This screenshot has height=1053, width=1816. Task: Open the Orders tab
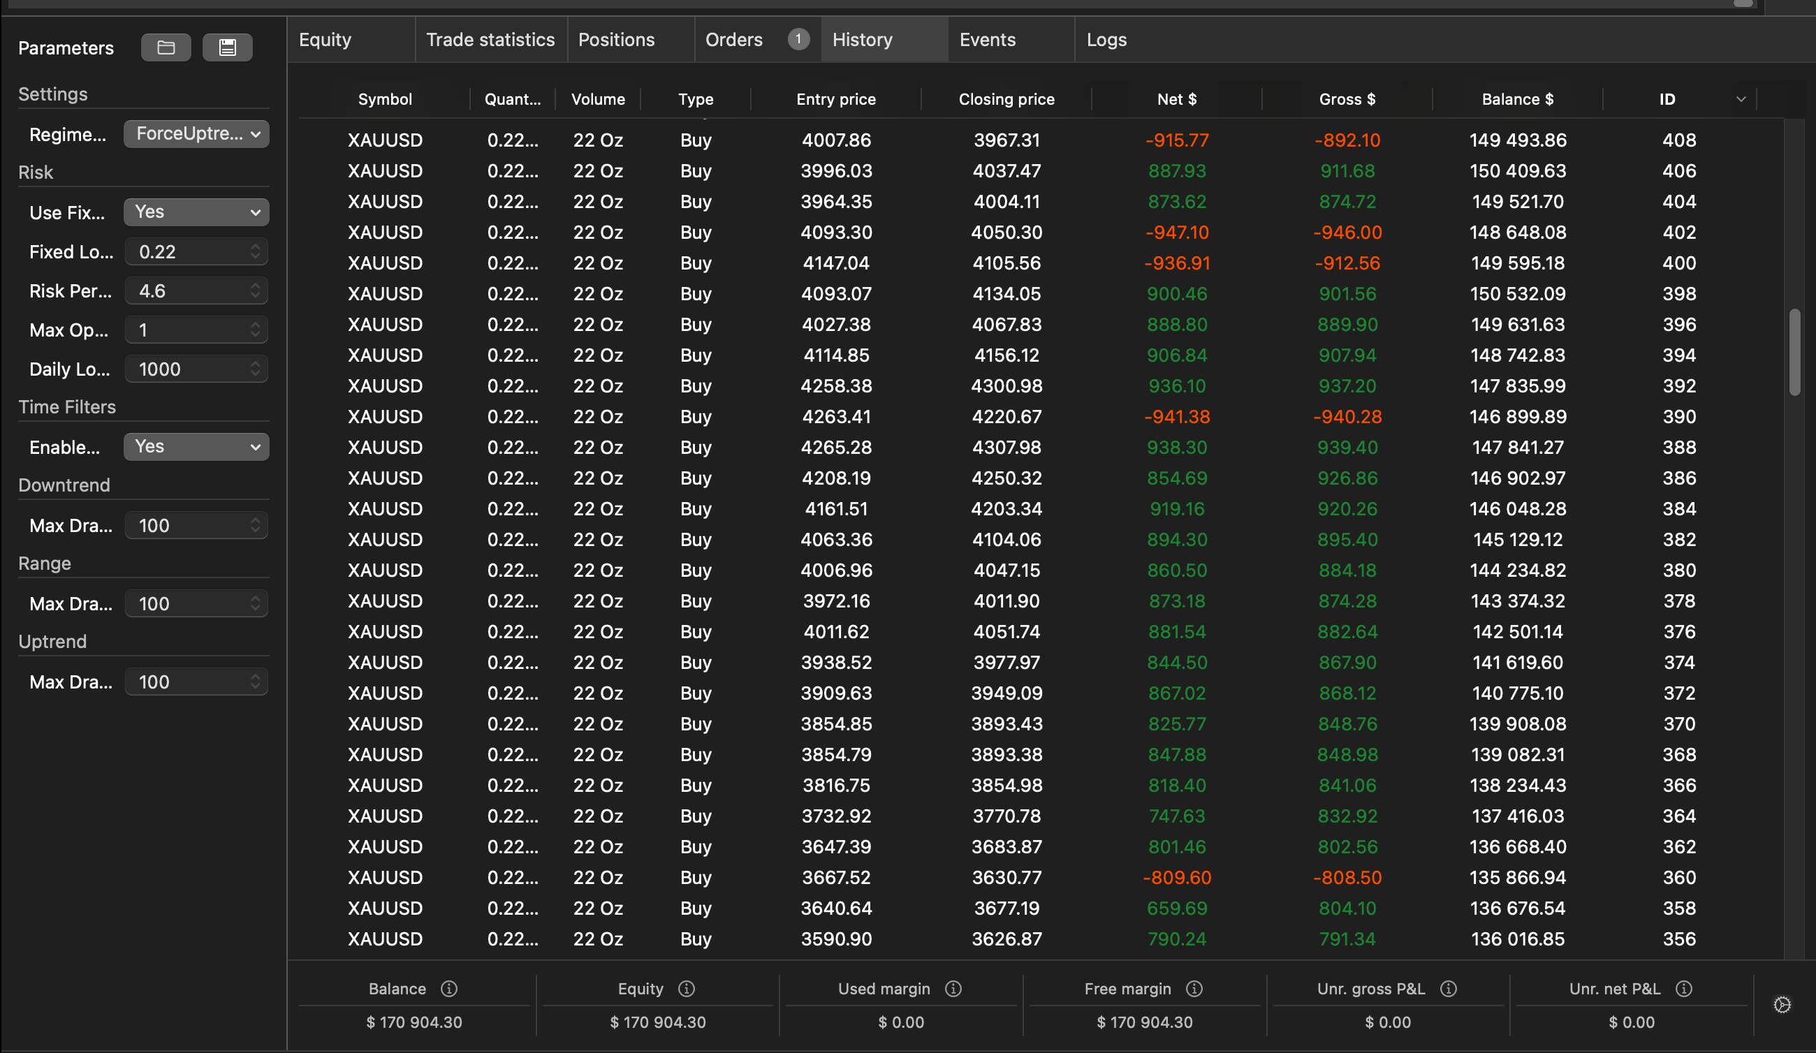click(x=733, y=40)
